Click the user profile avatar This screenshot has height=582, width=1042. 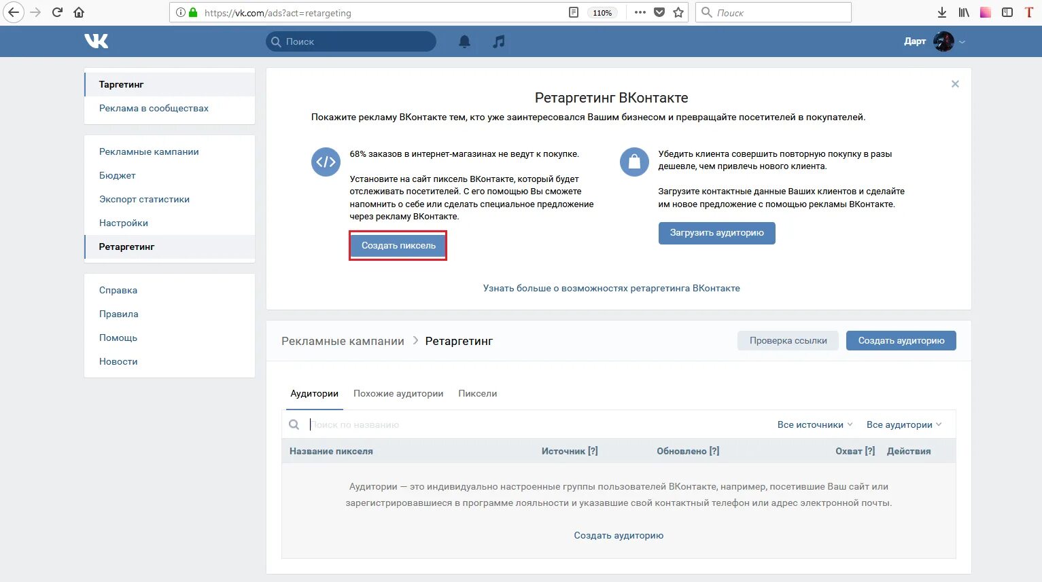[943, 41]
